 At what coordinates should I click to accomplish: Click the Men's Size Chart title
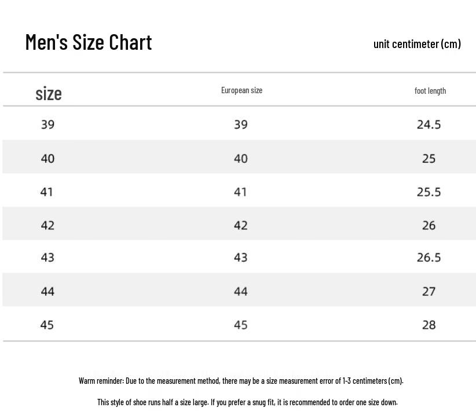(x=89, y=42)
